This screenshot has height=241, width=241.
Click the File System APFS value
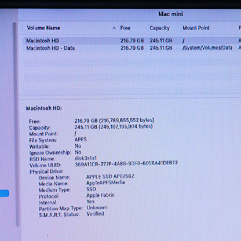(81, 140)
